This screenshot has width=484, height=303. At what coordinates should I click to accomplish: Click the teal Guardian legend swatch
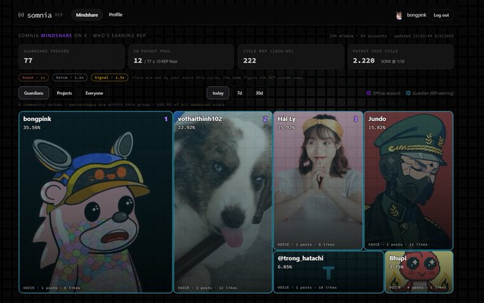point(408,93)
